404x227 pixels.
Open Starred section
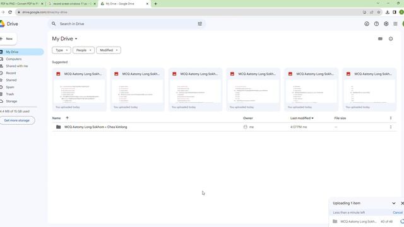tap(11, 80)
